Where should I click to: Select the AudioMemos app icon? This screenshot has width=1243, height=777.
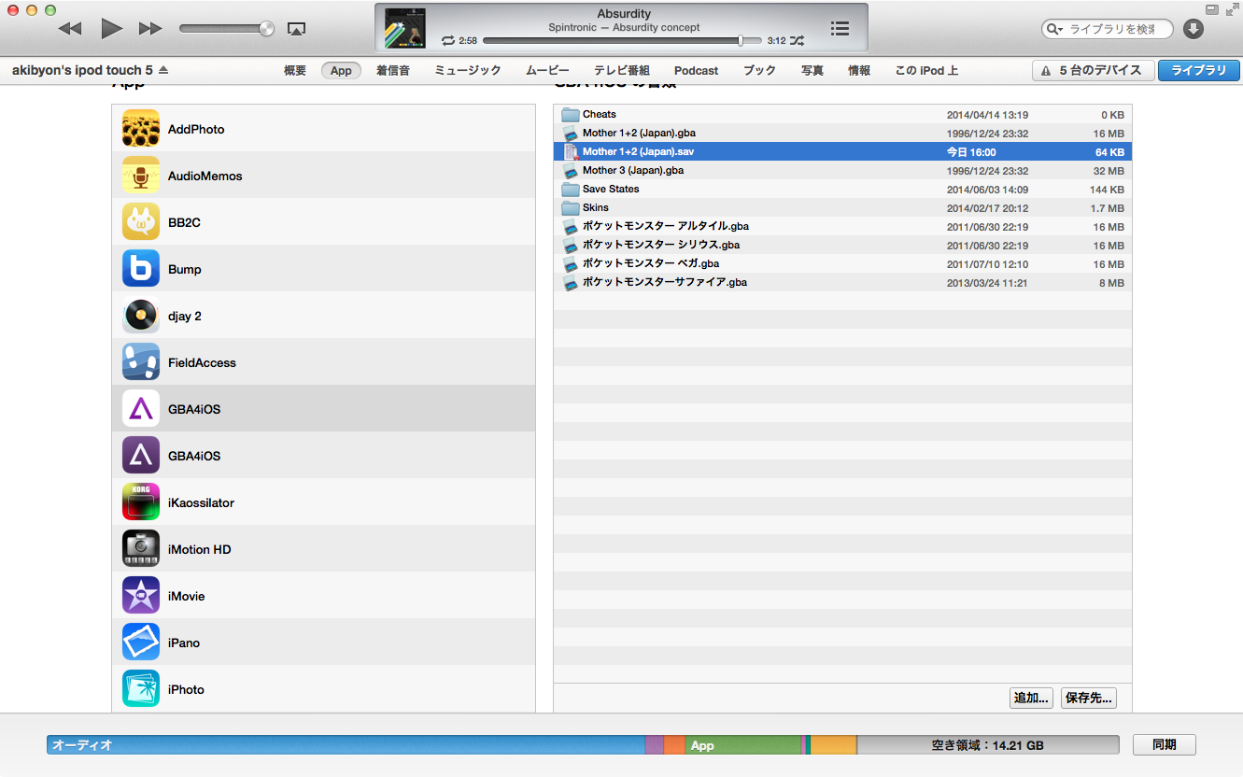point(141,176)
